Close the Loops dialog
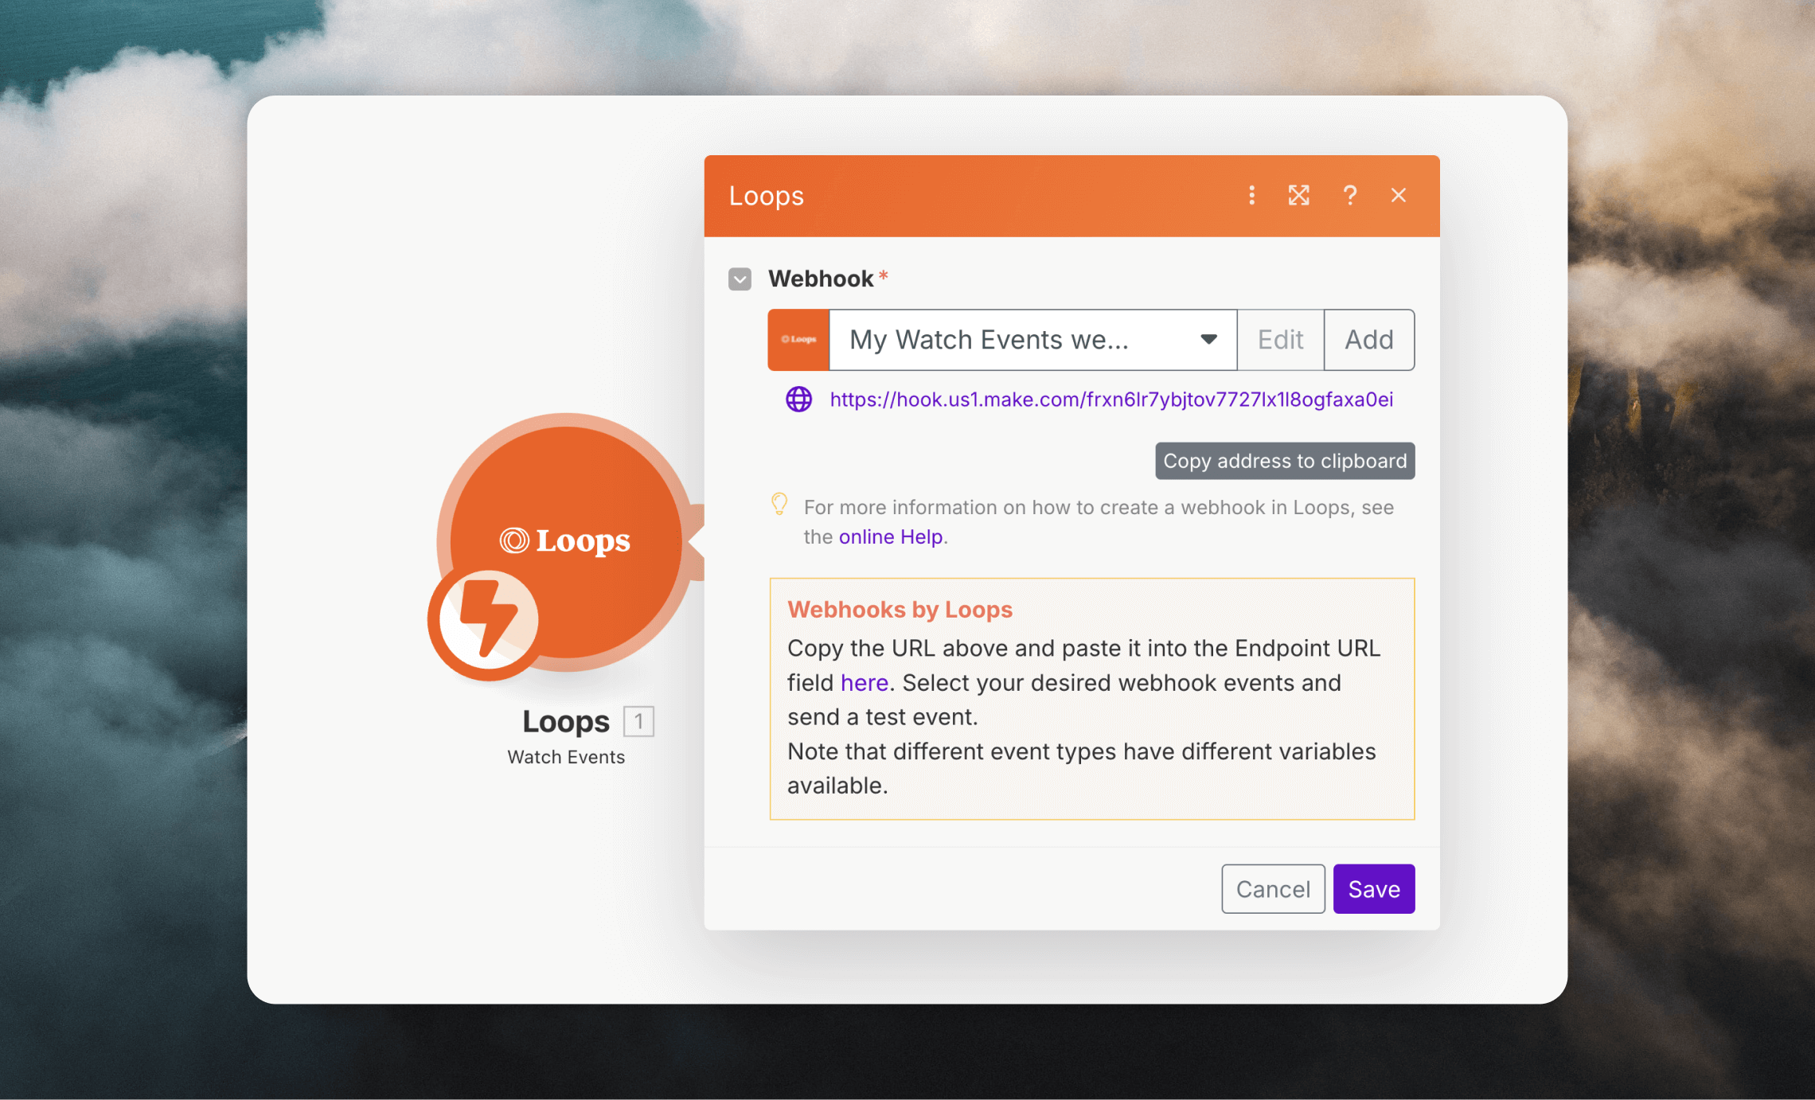The image size is (1815, 1100). click(x=1399, y=196)
